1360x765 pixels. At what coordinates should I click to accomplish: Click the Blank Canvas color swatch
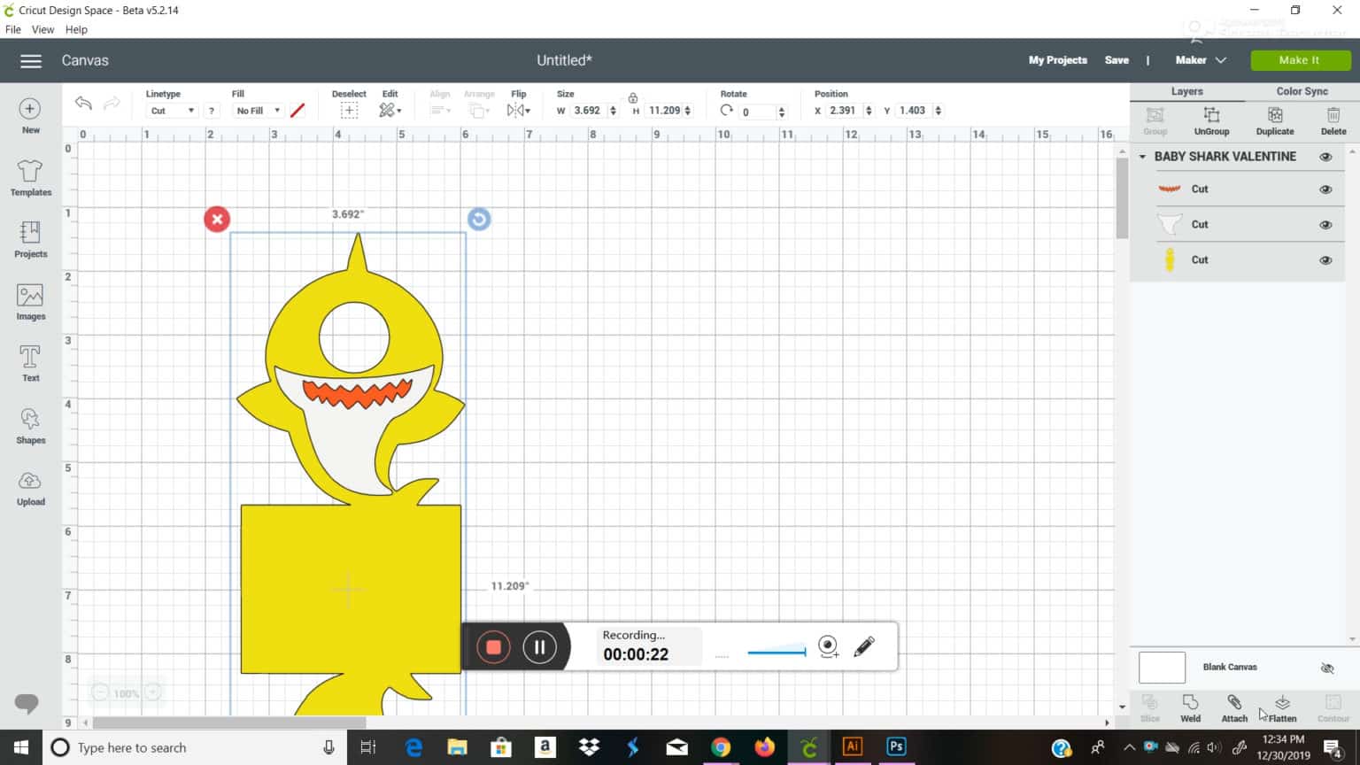click(1162, 668)
